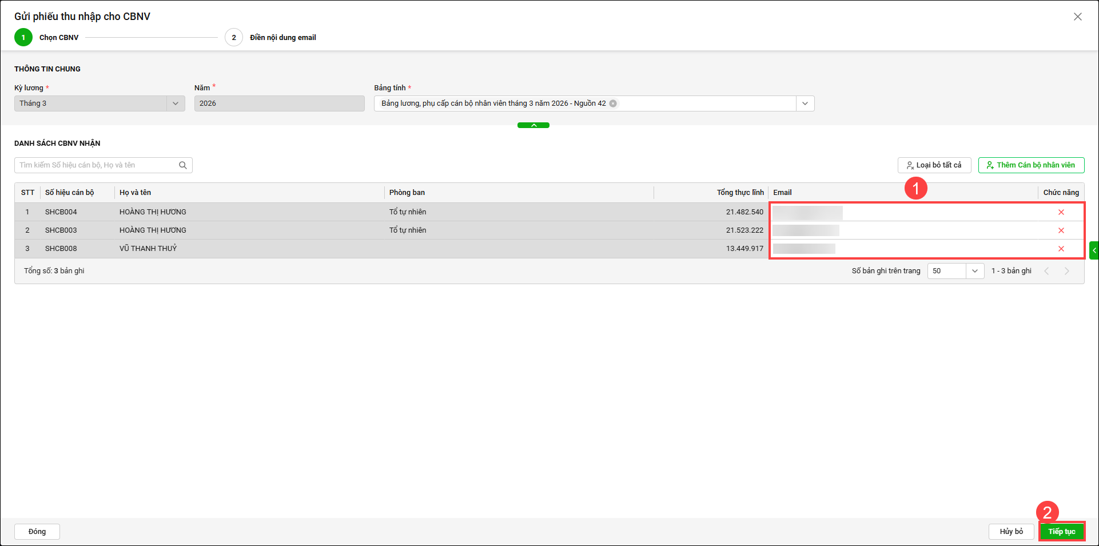This screenshot has height=546, width=1099.
Task: Click Tiếp tục to continue
Action: click(x=1061, y=531)
